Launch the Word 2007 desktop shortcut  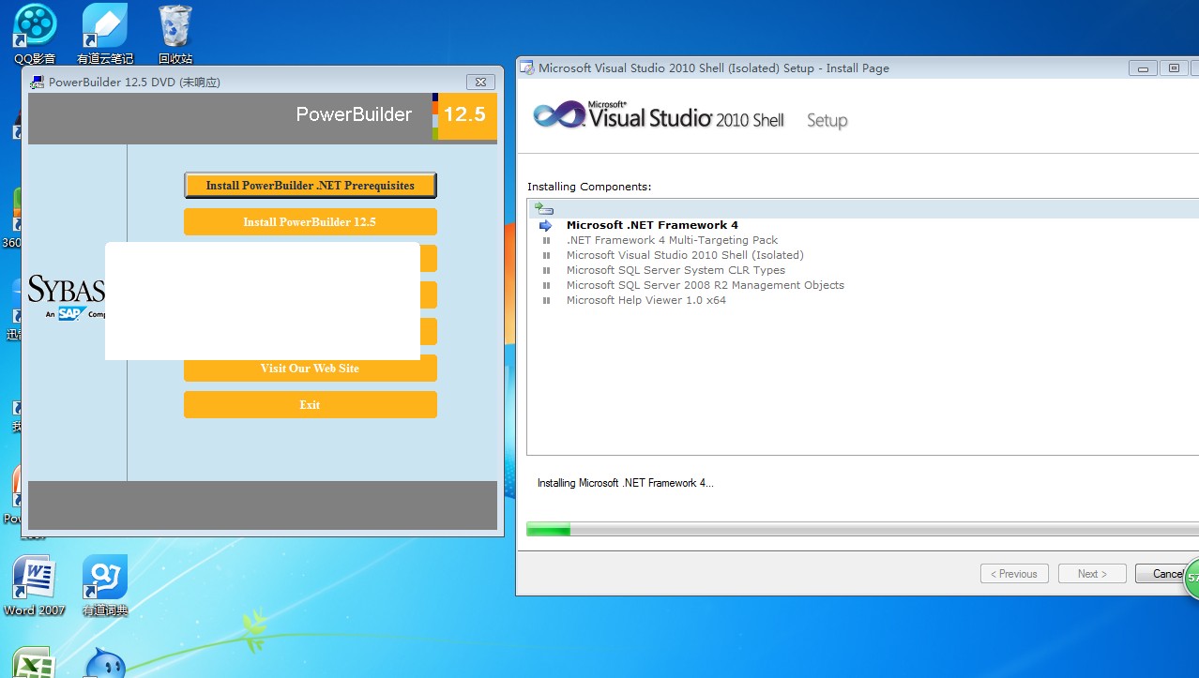[35, 586]
